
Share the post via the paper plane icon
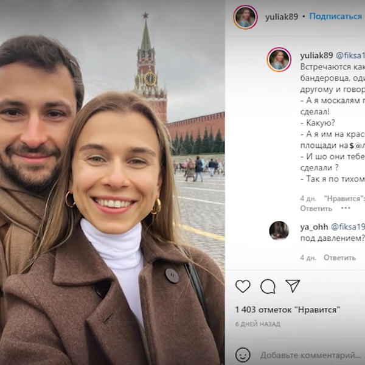(x=293, y=286)
